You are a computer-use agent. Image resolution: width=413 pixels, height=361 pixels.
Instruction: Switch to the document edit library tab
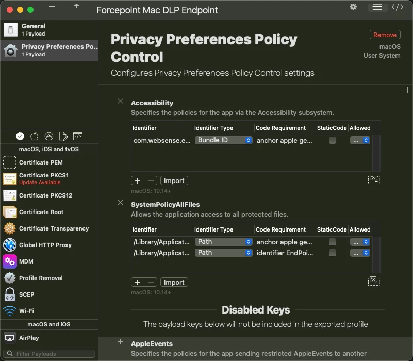coord(63,136)
